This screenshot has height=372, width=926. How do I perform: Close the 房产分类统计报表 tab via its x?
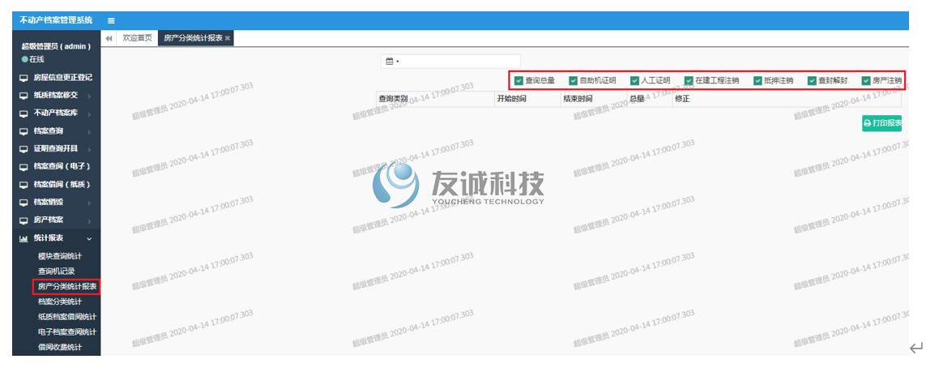tap(228, 38)
